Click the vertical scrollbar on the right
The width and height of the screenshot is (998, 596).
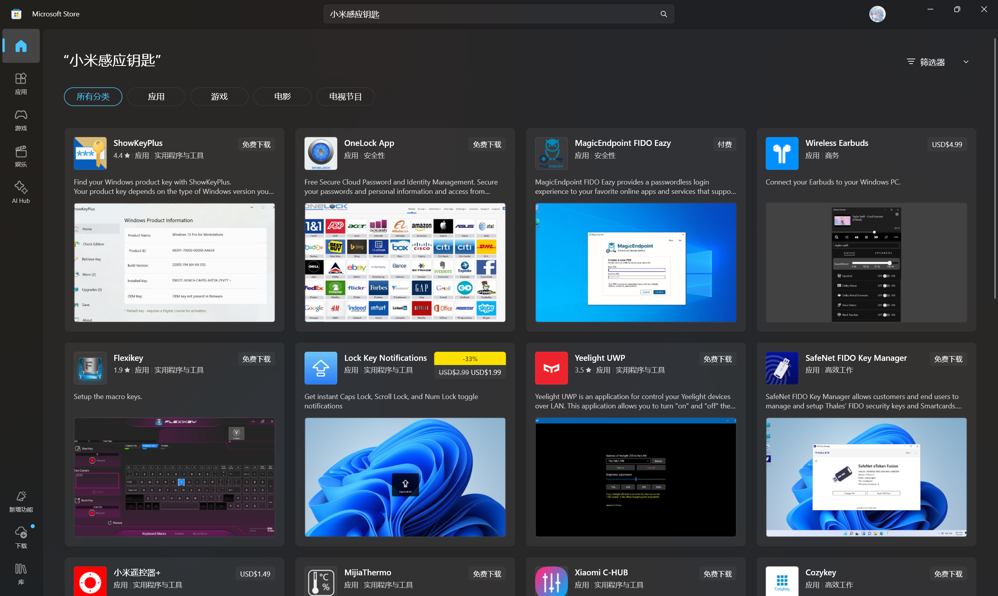tap(995, 169)
